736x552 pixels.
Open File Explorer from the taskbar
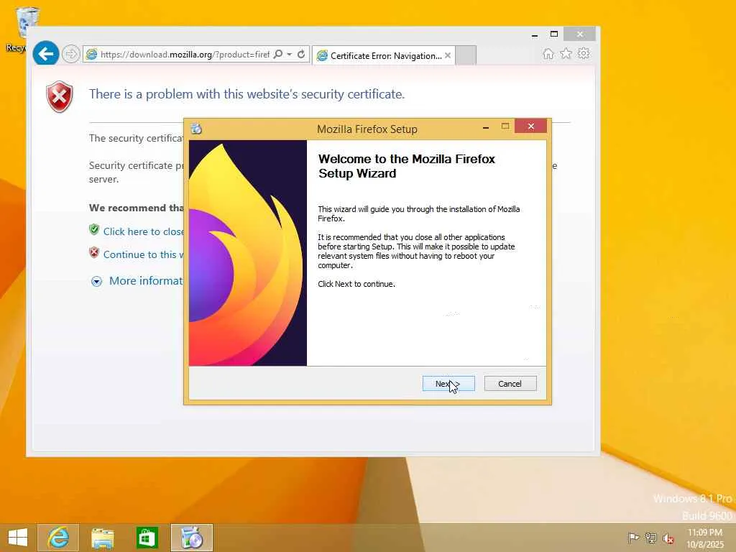point(102,538)
